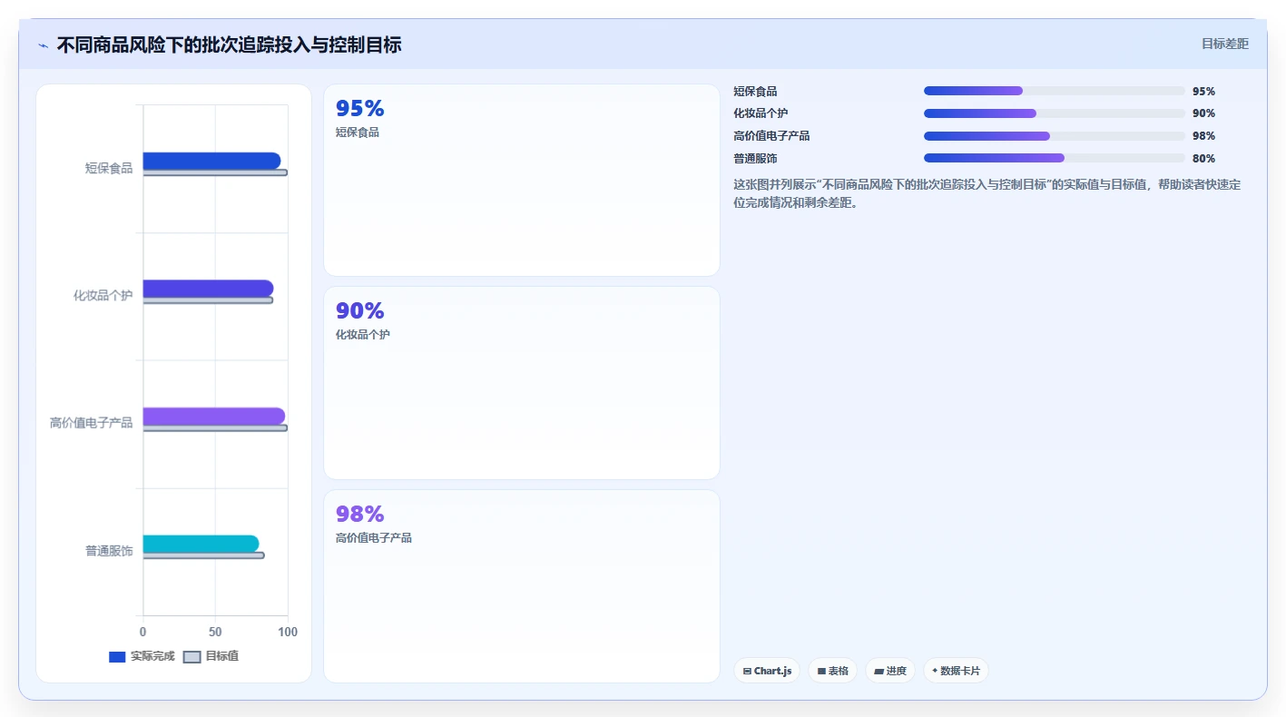Click the indigo 化妆品个护 chart bar
Screen dimensions: 1286x717
[208, 289]
